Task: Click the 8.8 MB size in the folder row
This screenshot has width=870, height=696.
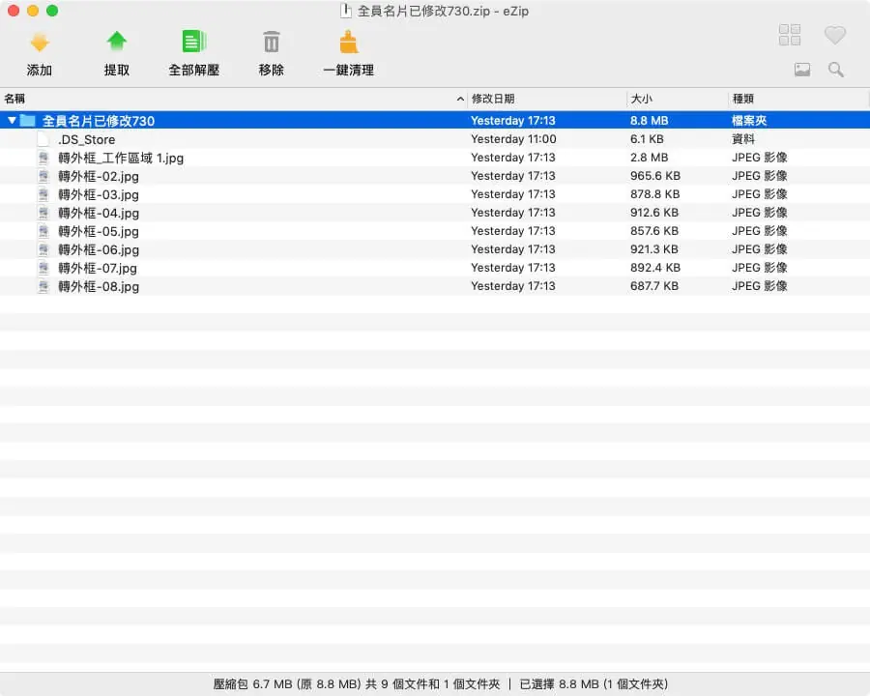Action: (649, 121)
